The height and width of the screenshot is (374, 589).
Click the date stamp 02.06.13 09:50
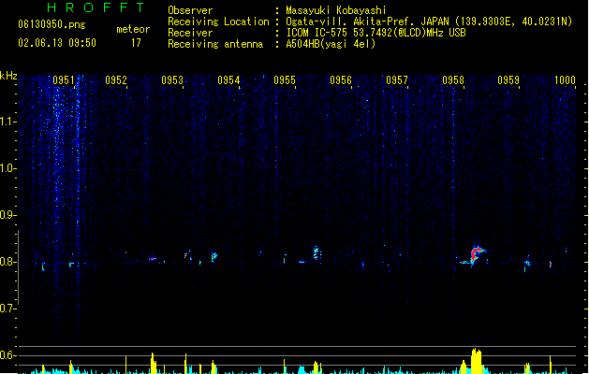[57, 43]
